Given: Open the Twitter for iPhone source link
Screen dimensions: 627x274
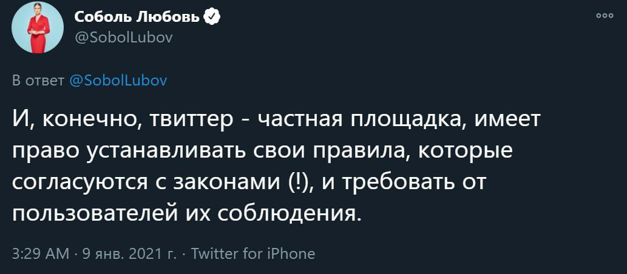Looking at the screenshot, I should click(252, 253).
